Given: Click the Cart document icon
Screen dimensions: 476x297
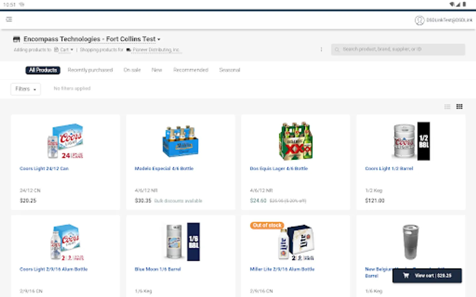Looking at the screenshot, I should click(x=56, y=50).
